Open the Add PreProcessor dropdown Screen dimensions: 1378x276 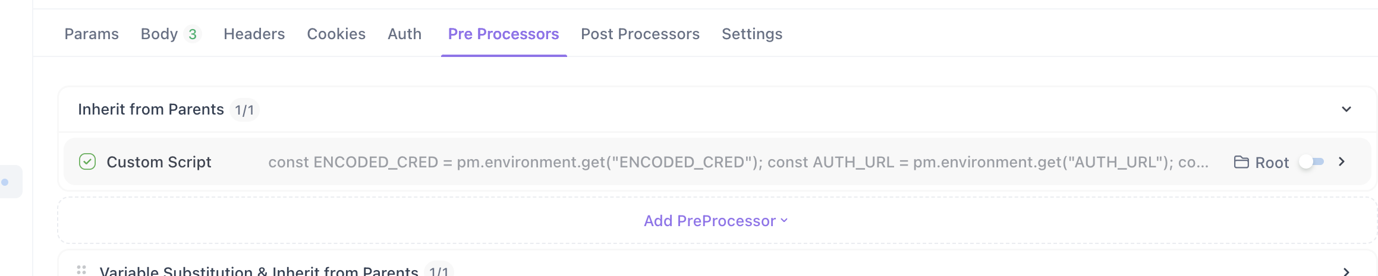click(716, 221)
